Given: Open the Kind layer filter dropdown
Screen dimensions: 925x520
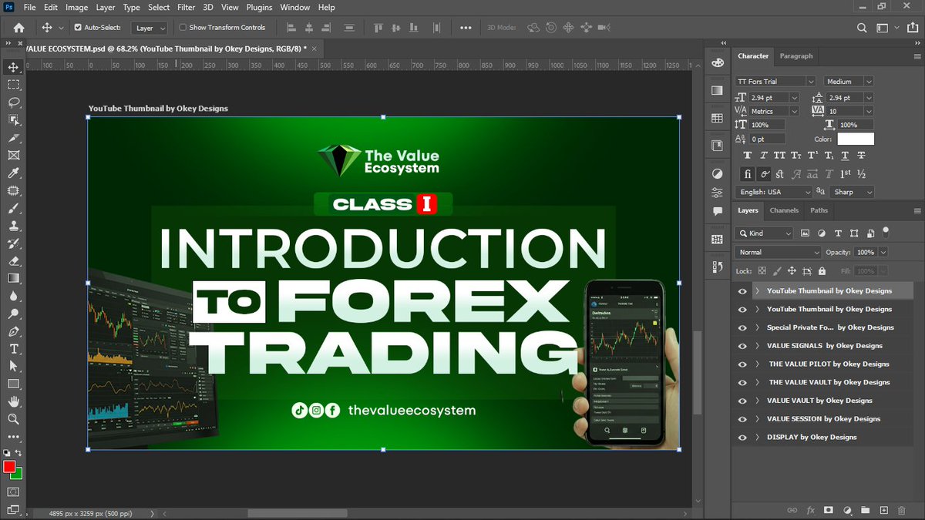Looking at the screenshot, I should pos(764,233).
